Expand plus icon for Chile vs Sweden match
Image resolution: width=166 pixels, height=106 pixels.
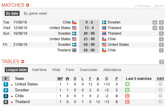click(x=155, y=23)
